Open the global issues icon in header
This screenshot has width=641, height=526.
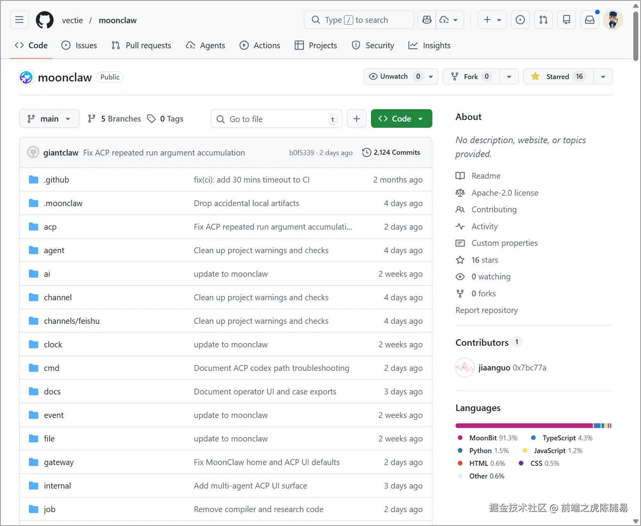[520, 20]
